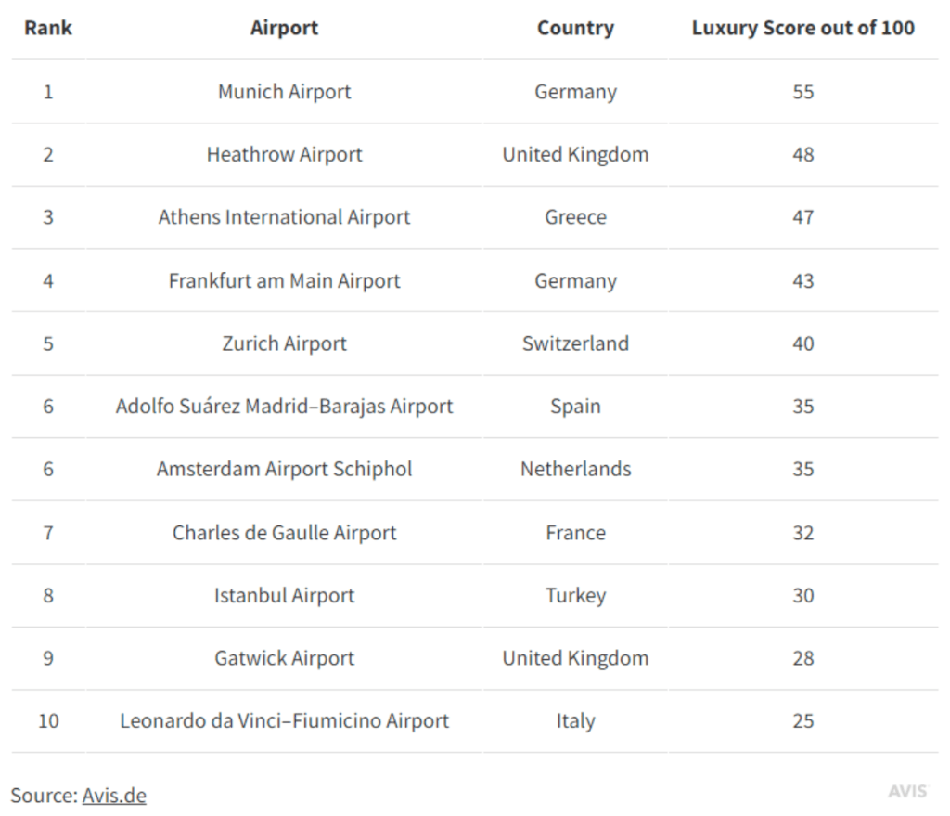950x816 pixels.
Task: Click the AVIS watermark logo
Action: pyautogui.click(x=907, y=791)
